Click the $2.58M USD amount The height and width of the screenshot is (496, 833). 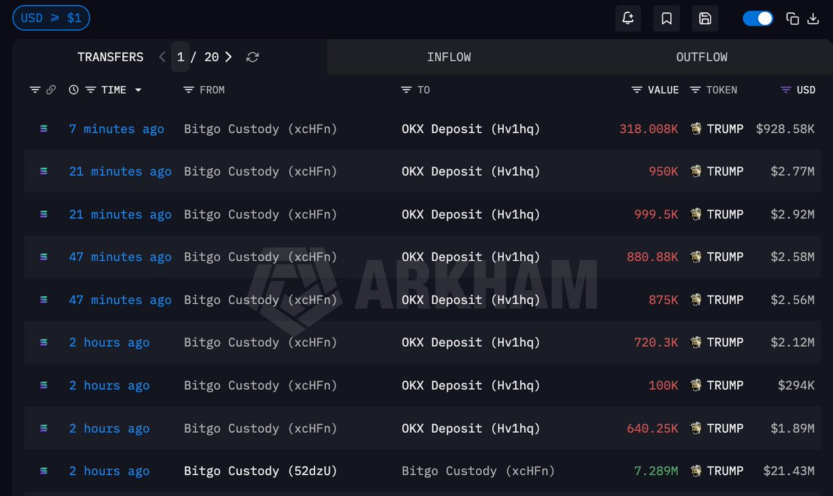[792, 257]
